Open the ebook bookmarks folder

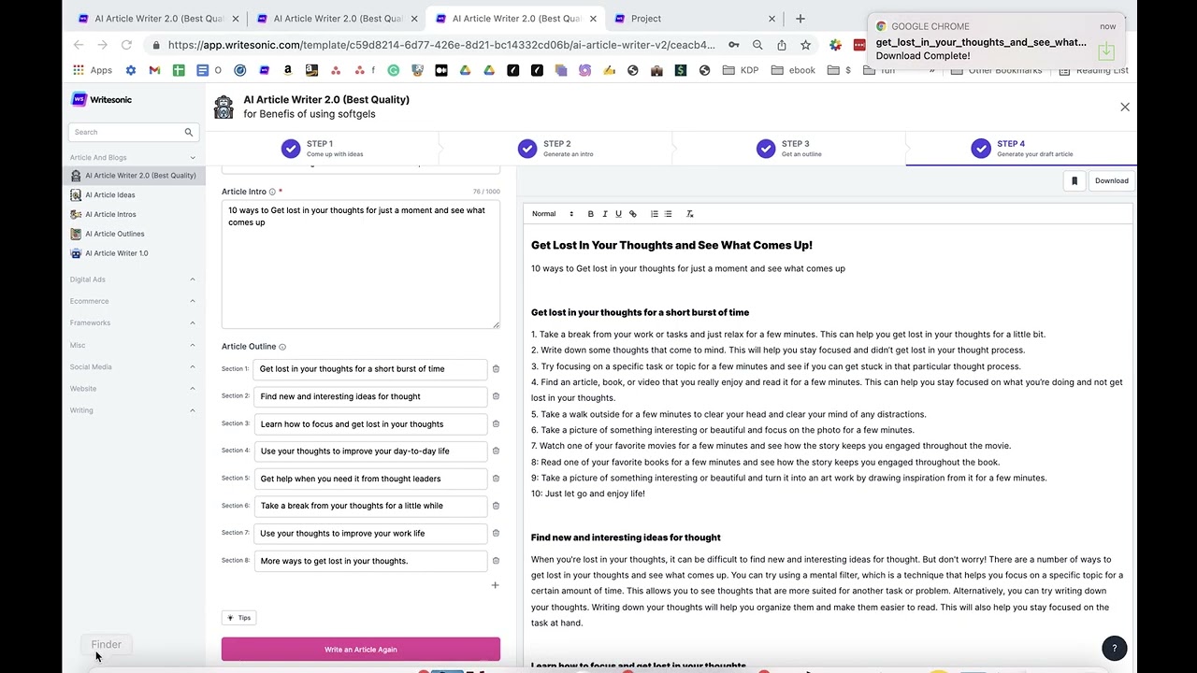click(793, 70)
